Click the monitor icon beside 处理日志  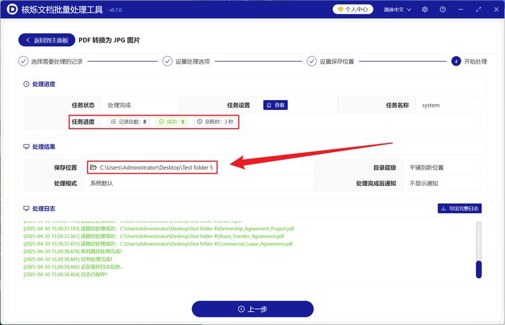pyautogui.click(x=26, y=209)
